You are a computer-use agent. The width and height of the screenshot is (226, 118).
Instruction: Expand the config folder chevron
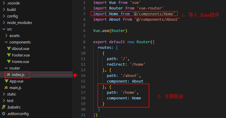[4, 16]
